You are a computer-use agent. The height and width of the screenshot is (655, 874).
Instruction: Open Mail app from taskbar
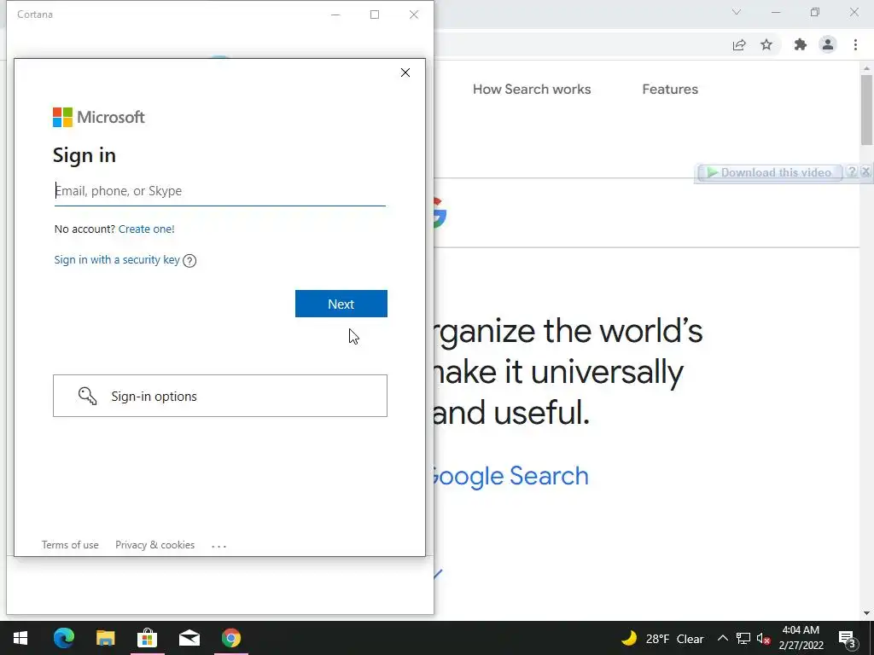click(x=189, y=638)
